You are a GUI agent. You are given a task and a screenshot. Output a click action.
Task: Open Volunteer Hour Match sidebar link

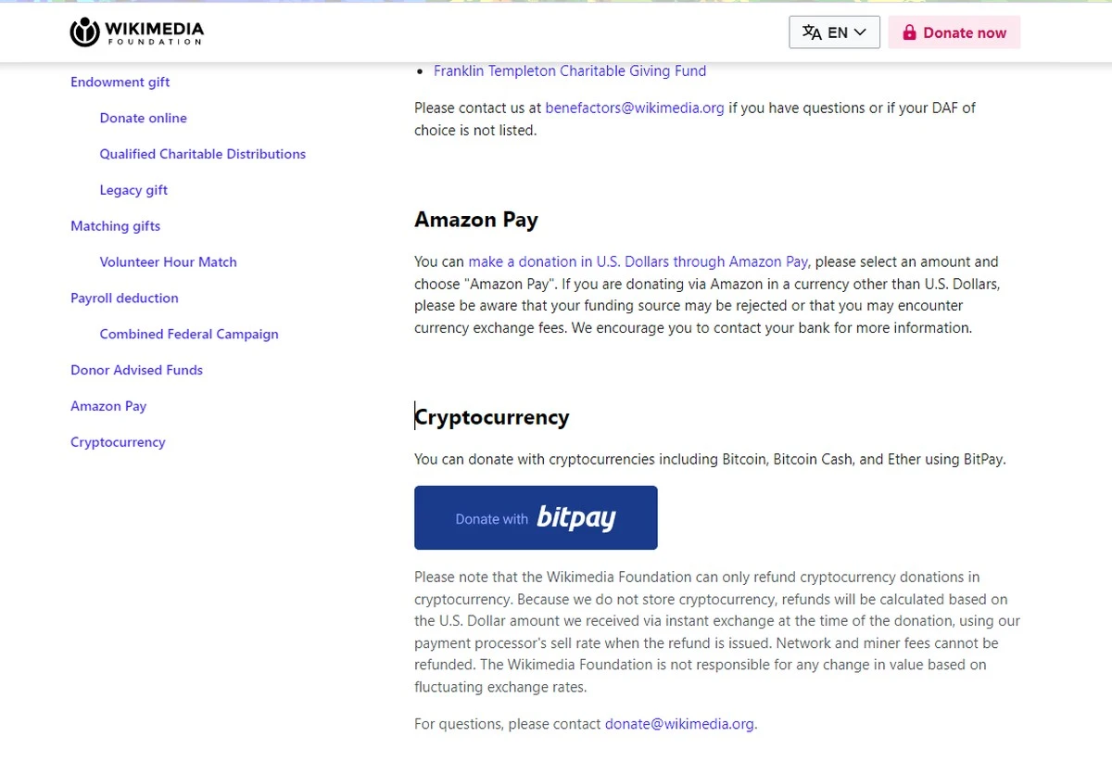pos(169,262)
